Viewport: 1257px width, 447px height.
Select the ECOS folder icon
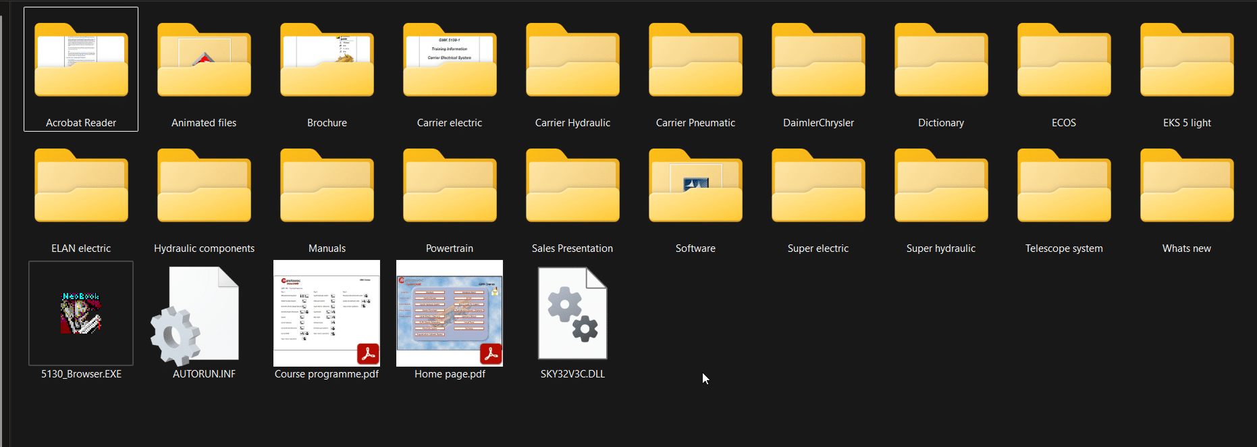tap(1064, 60)
